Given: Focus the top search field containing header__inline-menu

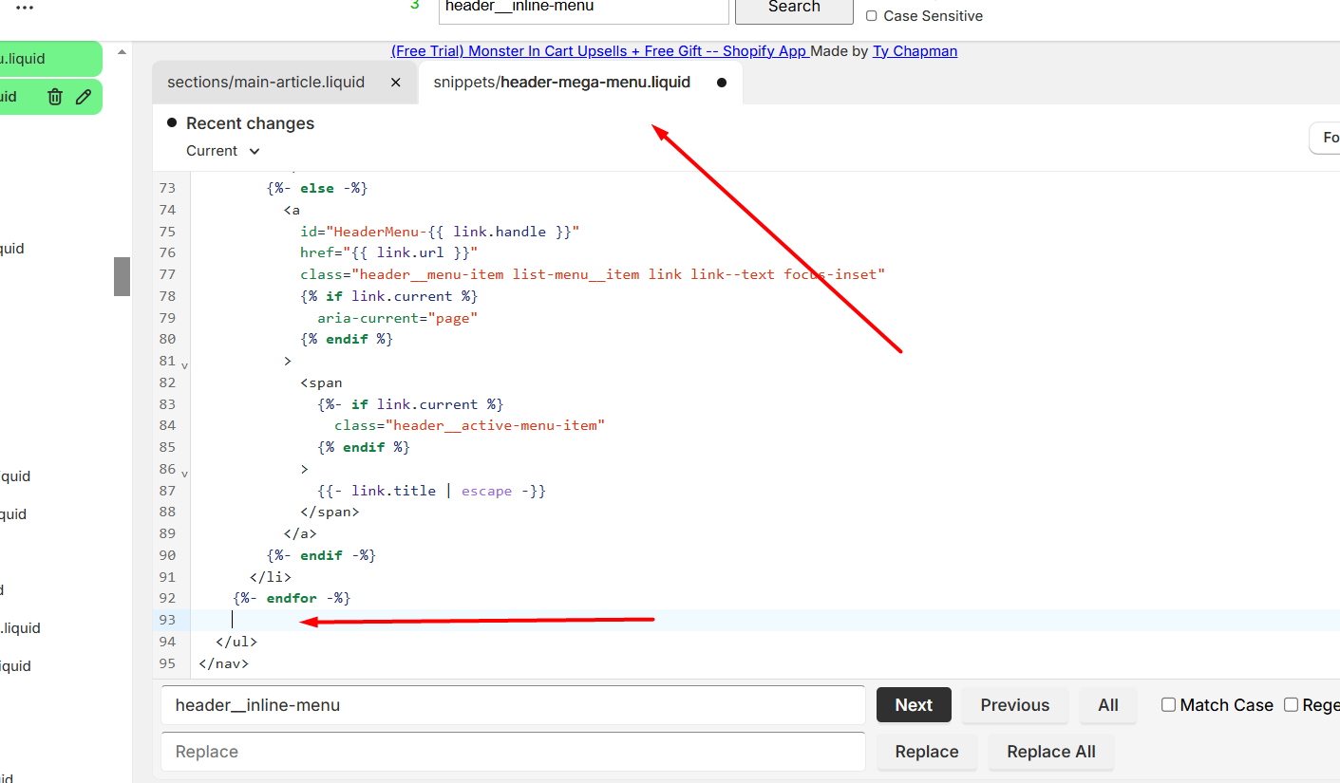Looking at the screenshot, I should (x=583, y=9).
